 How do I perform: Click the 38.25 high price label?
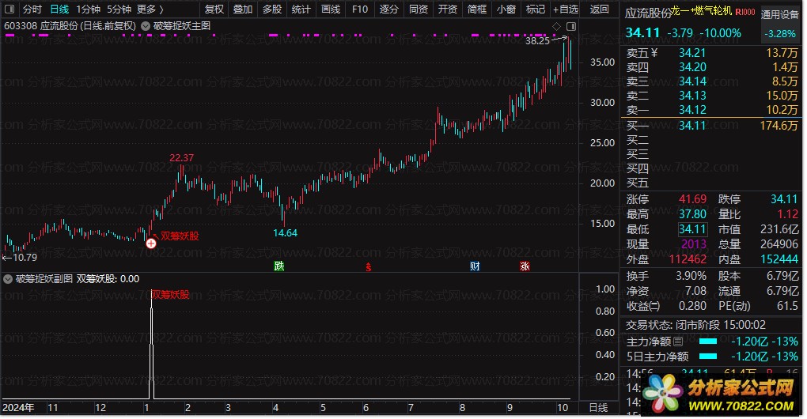(537, 41)
